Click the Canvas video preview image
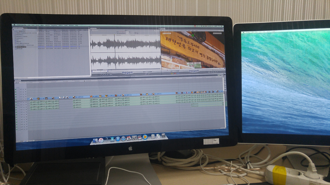 point(193,50)
